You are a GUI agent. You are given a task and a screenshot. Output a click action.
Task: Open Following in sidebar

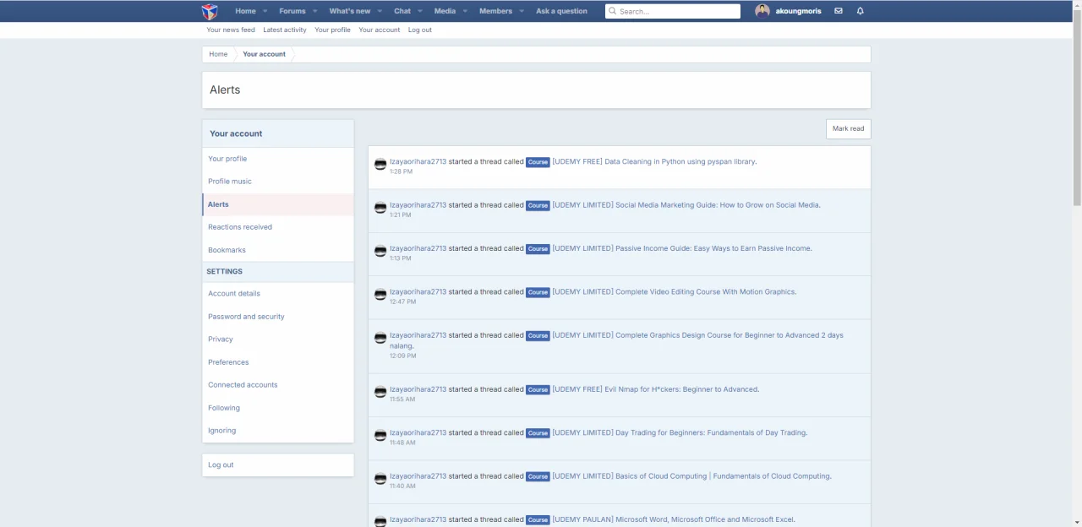278,408
